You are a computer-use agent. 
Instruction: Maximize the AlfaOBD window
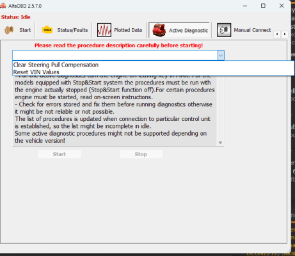[263, 6]
